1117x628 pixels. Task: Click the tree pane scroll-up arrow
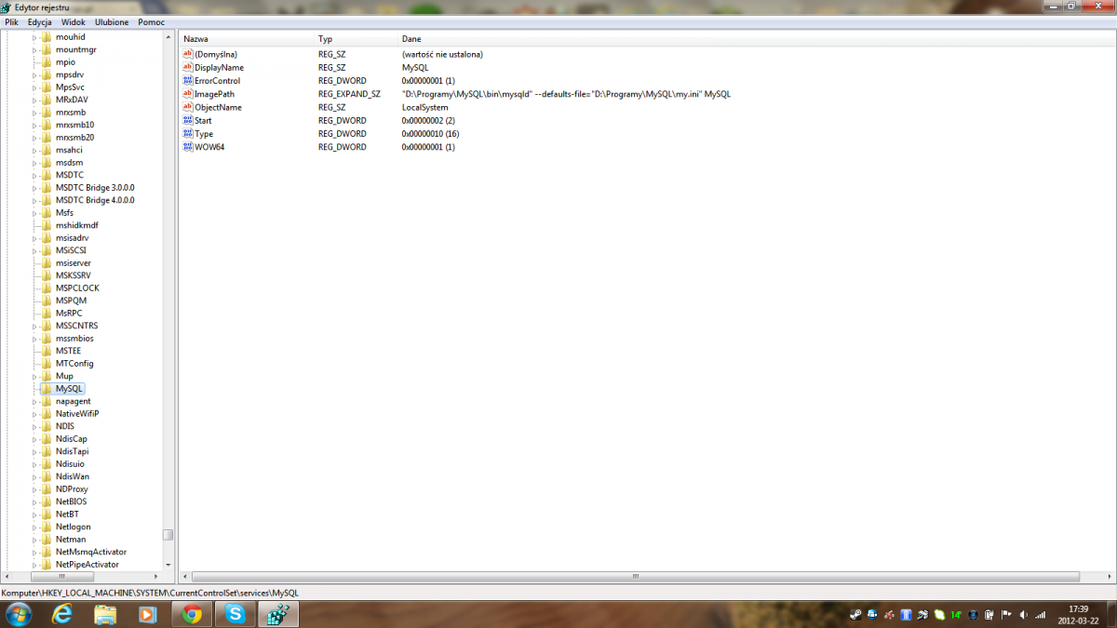click(168, 35)
